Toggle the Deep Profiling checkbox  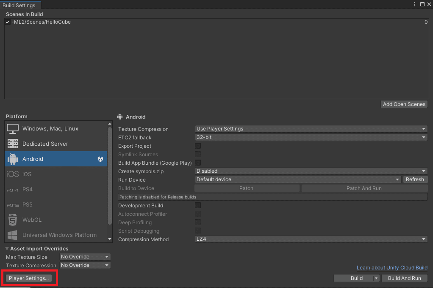click(198, 222)
